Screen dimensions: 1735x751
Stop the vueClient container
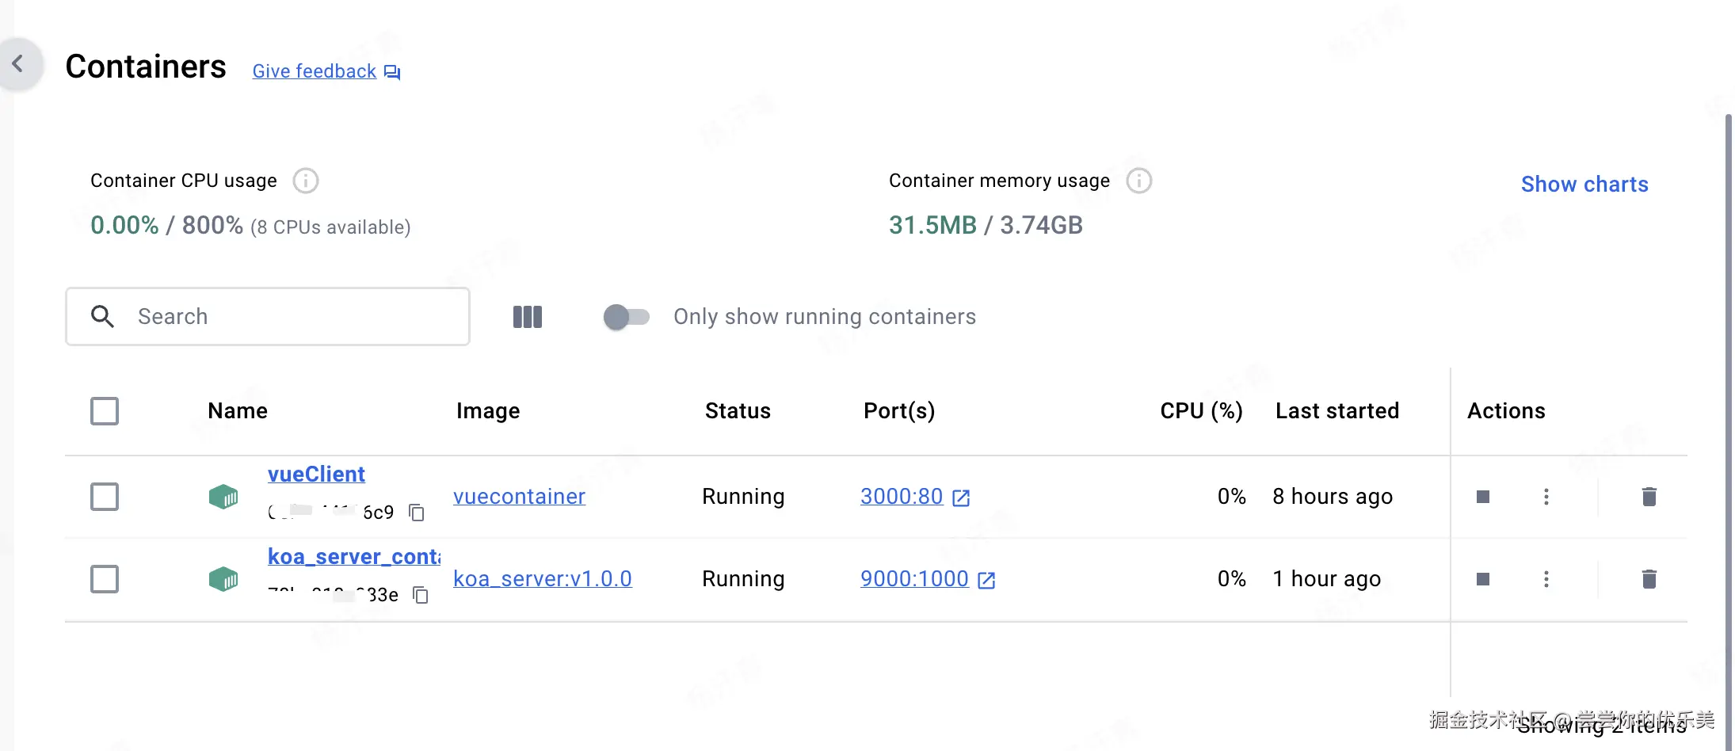[x=1483, y=497]
